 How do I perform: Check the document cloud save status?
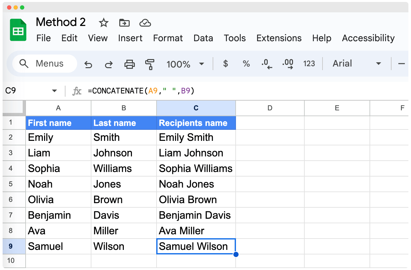(x=145, y=23)
